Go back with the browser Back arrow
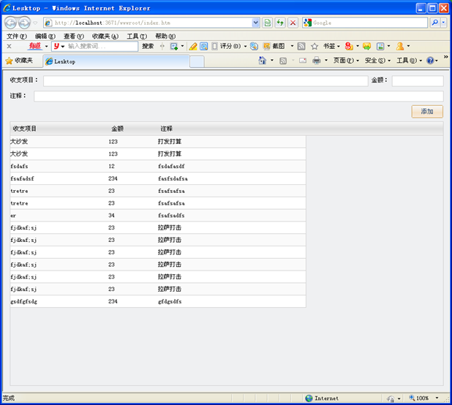 (10, 23)
